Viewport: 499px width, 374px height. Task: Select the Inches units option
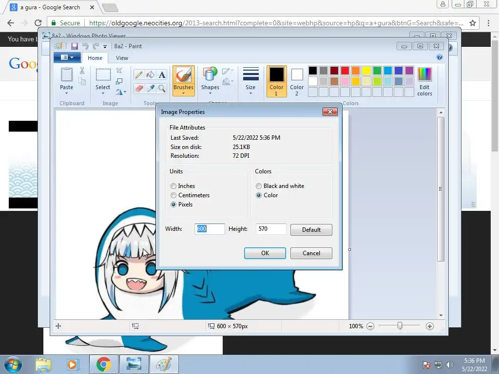click(183, 186)
